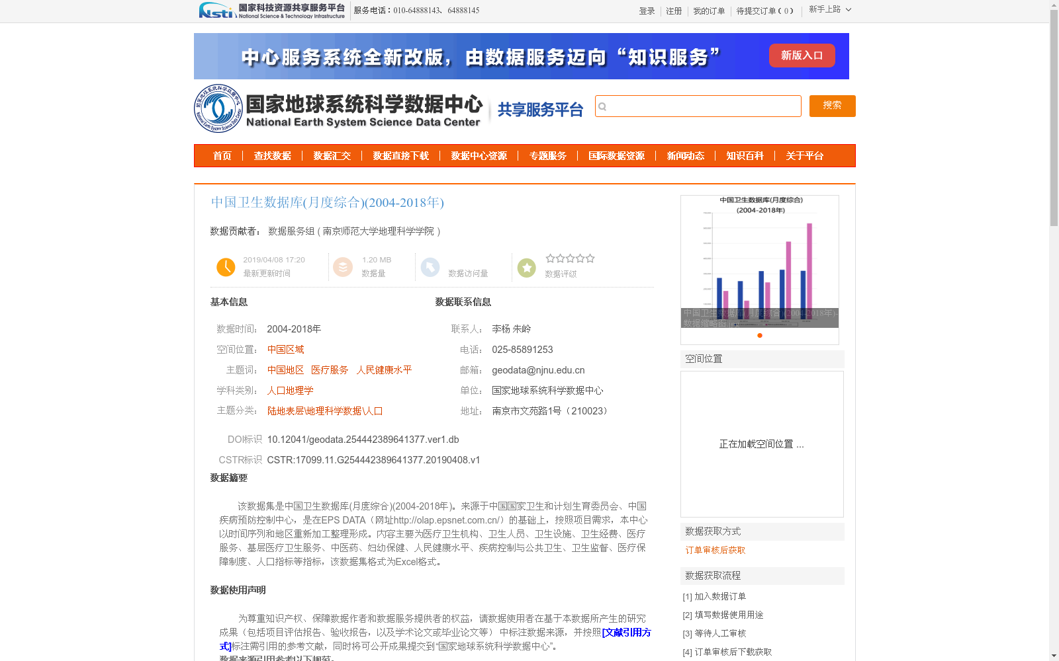This screenshot has width=1059, height=661.
Task: Rate dataset with the fifth star
Action: [590, 258]
